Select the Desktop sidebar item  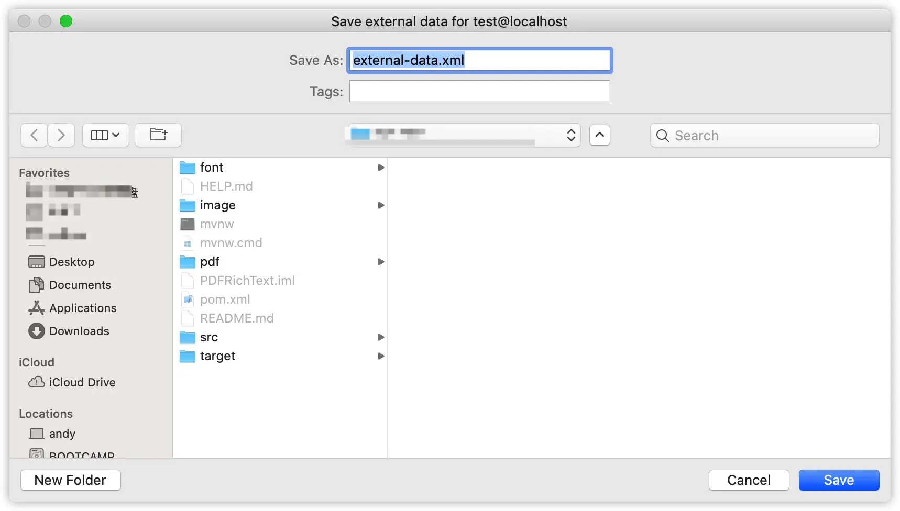pos(72,262)
